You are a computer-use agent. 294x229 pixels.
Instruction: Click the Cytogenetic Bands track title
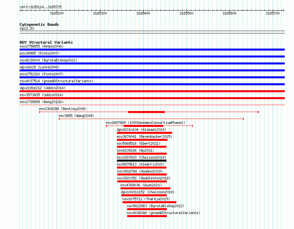(x=39, y=24)
